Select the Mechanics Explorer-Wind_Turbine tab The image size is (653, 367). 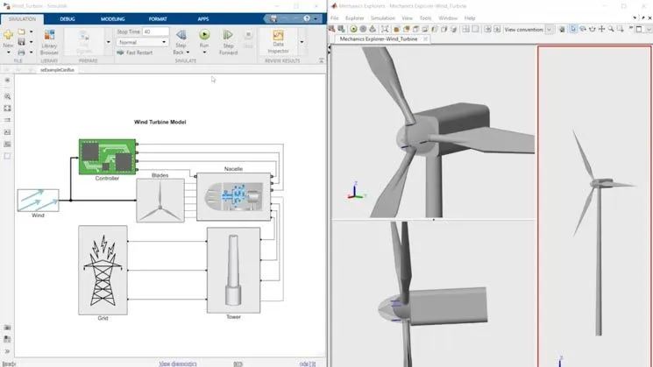[x=380, y=38]
